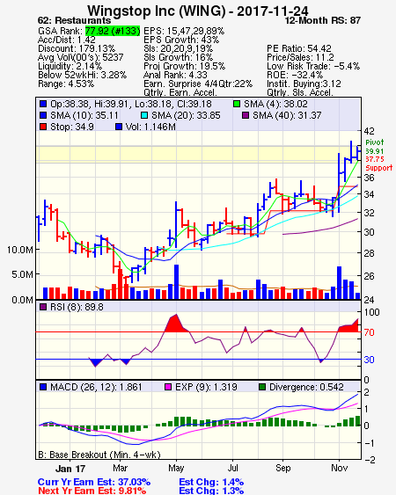This screenshot has height=495, width=396.
Task: Click the green SMA (4) legend swatch
Action: point(237,104)
